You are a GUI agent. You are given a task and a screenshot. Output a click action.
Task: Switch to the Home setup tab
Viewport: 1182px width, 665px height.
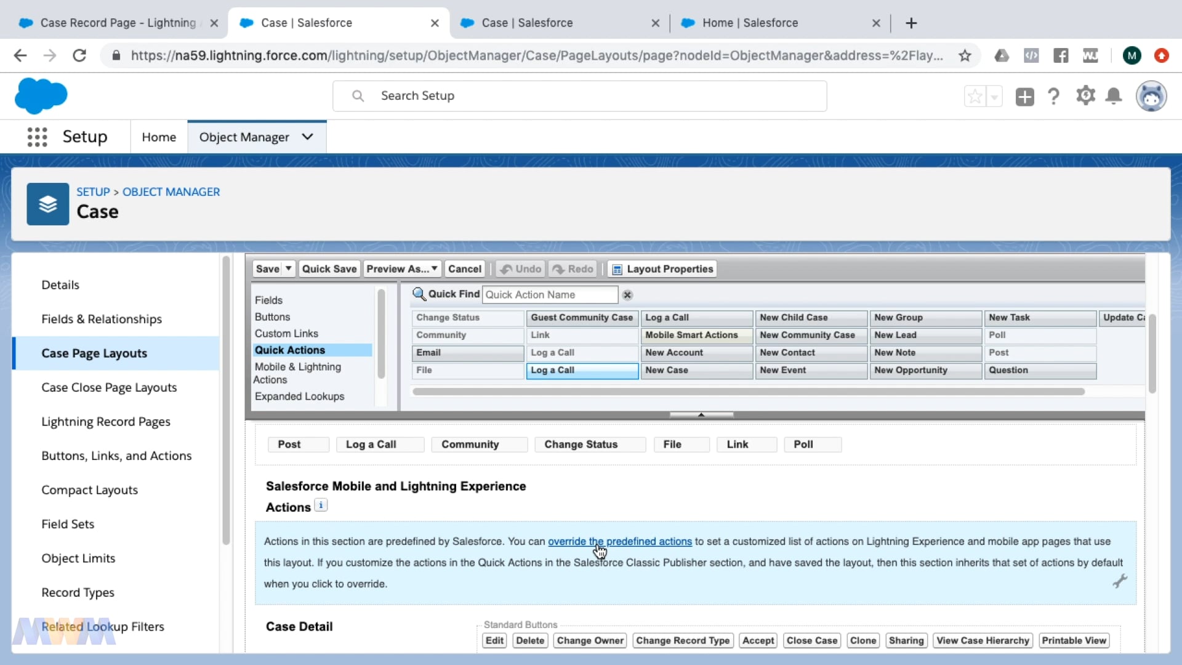click(x=159, y=137)
